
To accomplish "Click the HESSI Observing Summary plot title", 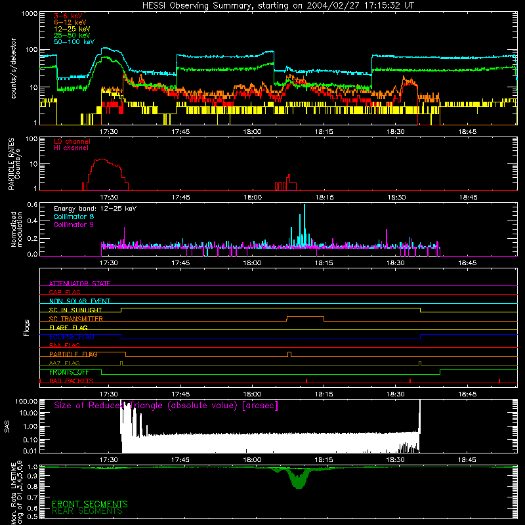I will 278,6.
